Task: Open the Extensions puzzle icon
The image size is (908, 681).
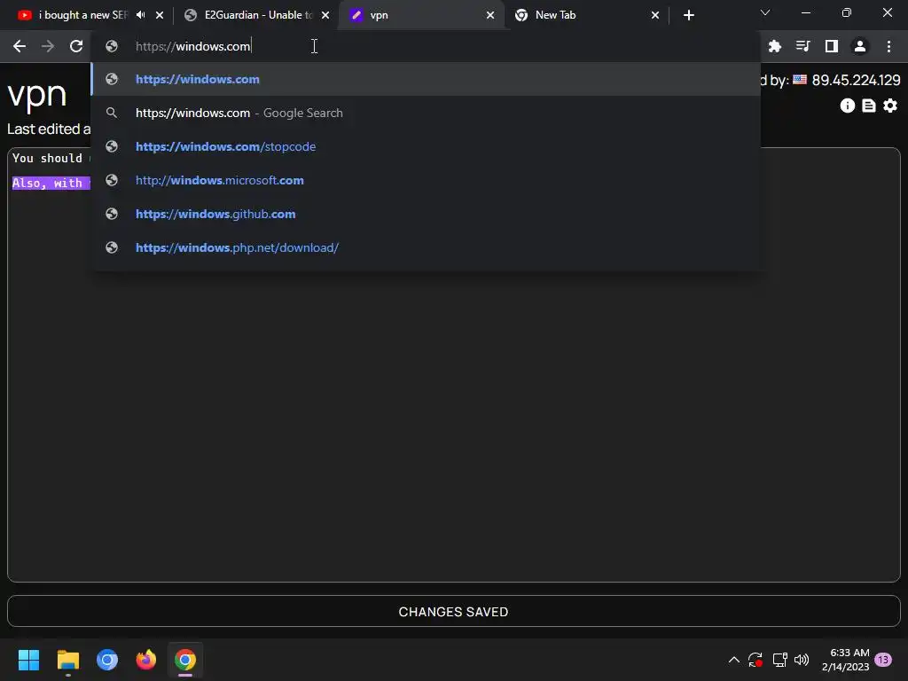Action: click(x=774, y=46)
